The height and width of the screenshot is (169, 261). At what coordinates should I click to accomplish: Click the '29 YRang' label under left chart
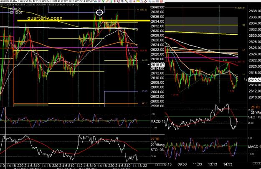coord(157,145)
